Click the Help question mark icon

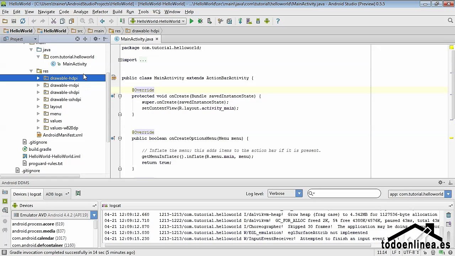[x=278, y=21]
